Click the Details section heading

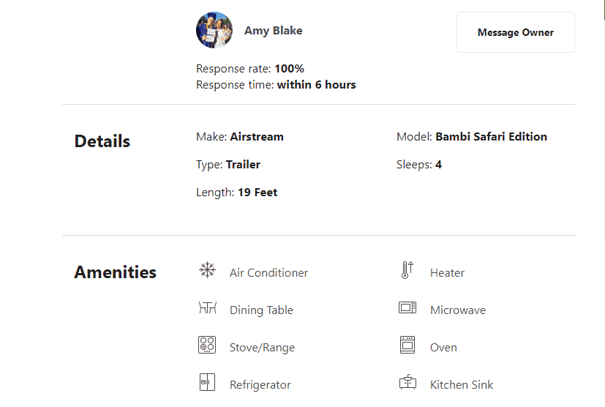[102, 141]
